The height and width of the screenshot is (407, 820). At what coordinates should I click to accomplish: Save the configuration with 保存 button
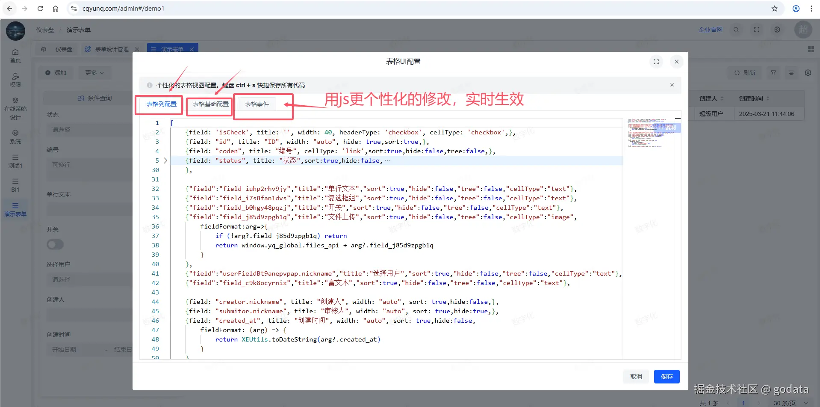click(666, 377)
